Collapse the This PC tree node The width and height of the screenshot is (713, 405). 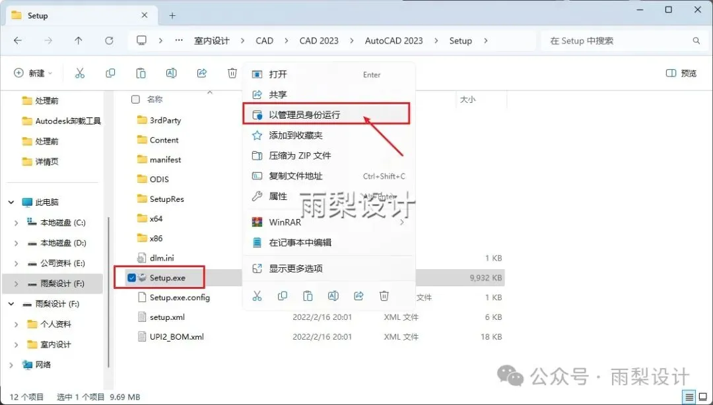point(11,202)
